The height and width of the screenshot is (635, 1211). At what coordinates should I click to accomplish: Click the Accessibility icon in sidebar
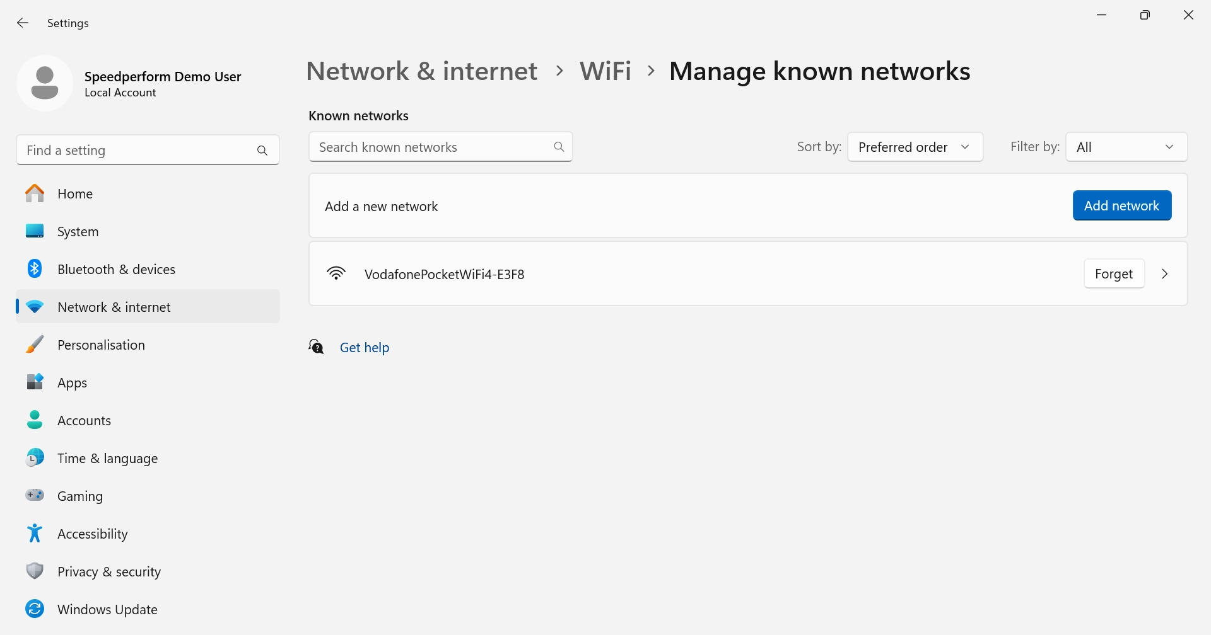tap(35, 533)
